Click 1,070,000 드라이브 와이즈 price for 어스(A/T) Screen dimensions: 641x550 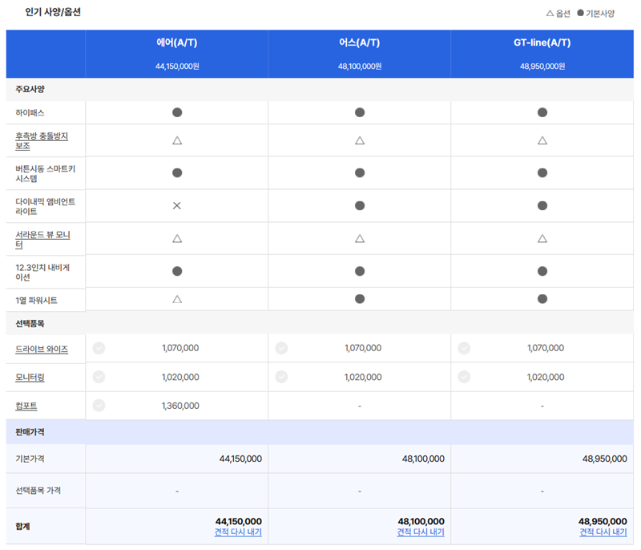(363, 348)
